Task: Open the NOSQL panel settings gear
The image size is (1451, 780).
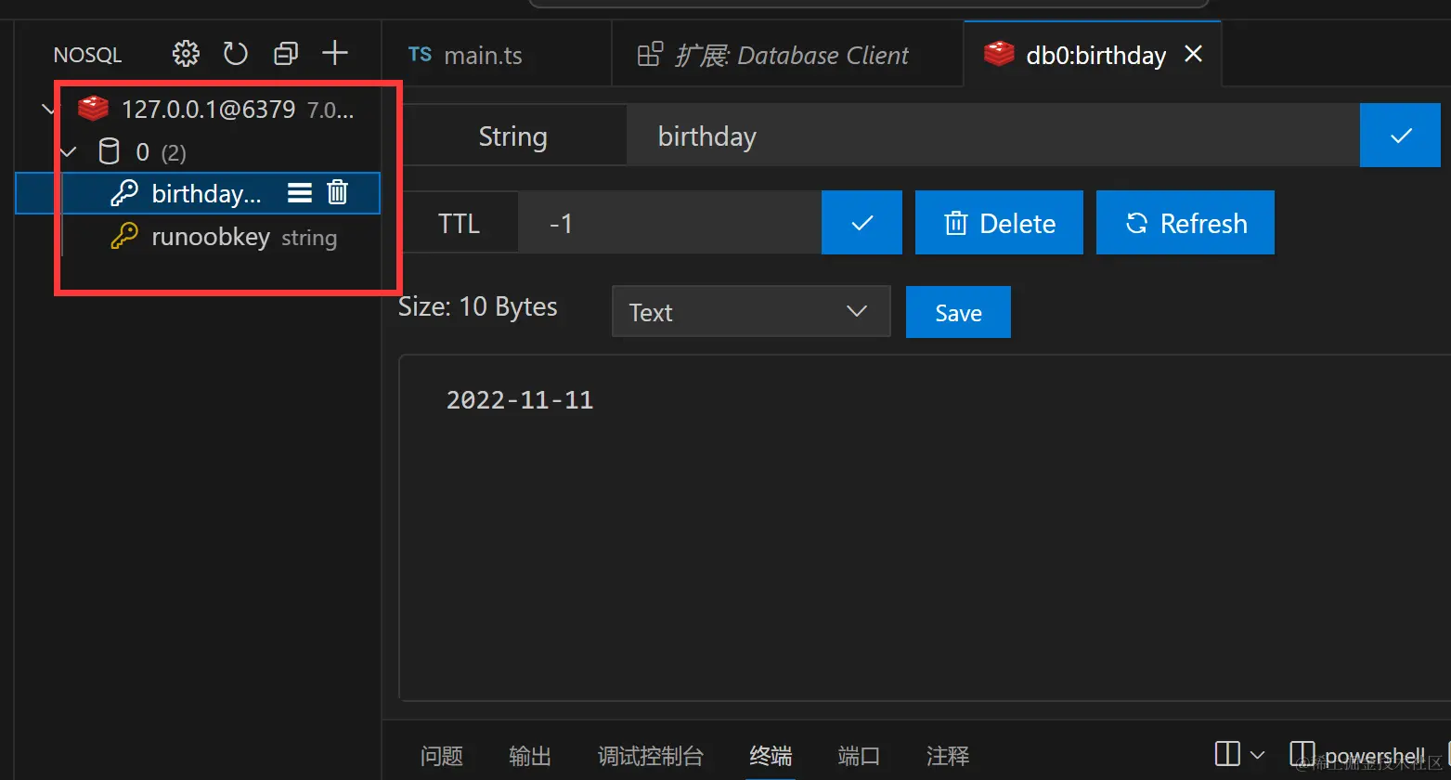Action: tap(186, 54)
